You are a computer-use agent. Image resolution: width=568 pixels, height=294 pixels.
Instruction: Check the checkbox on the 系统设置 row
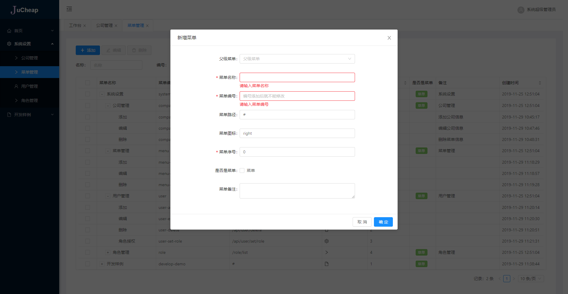[88, 94]
